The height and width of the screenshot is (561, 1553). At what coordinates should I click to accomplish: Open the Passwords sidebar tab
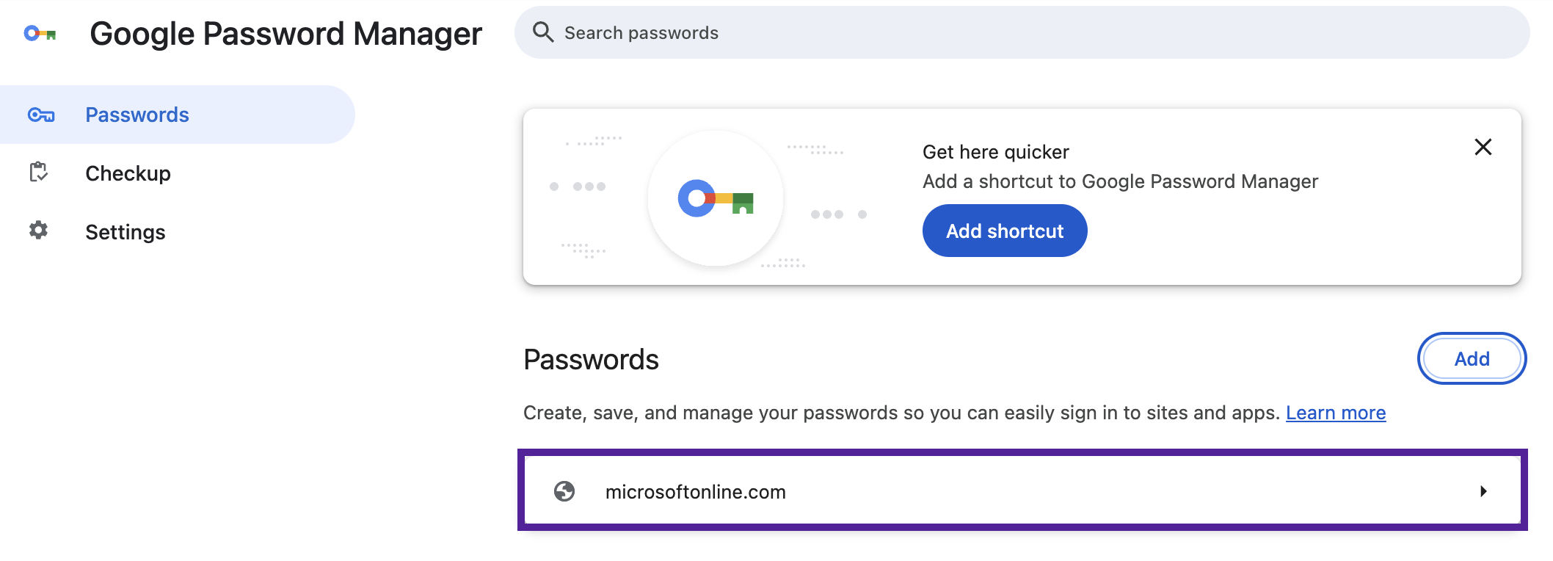(137, 115)
